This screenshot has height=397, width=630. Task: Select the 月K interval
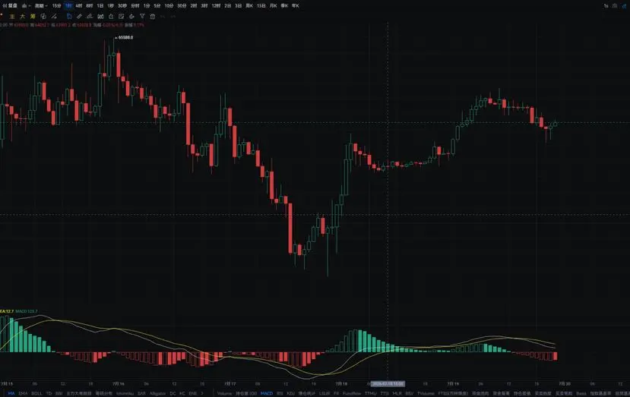tap(274, 5)
